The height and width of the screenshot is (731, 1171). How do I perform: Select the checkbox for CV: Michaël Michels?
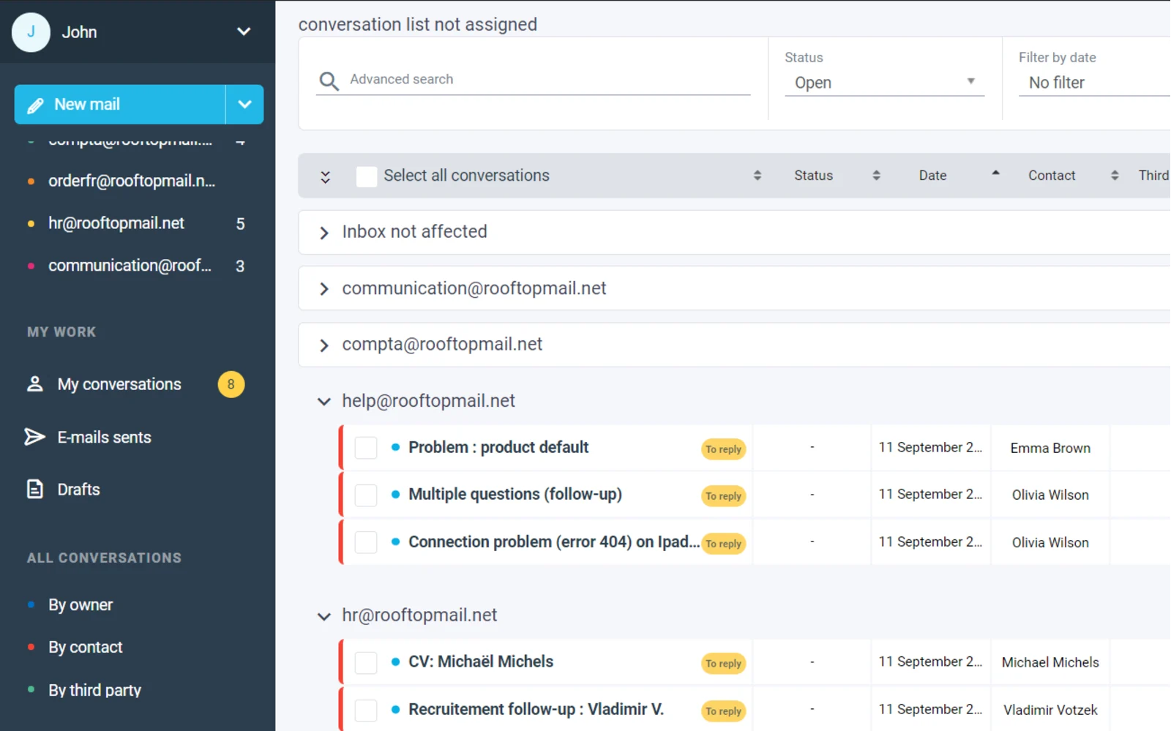pyautogui.click(x=365, y=662)
